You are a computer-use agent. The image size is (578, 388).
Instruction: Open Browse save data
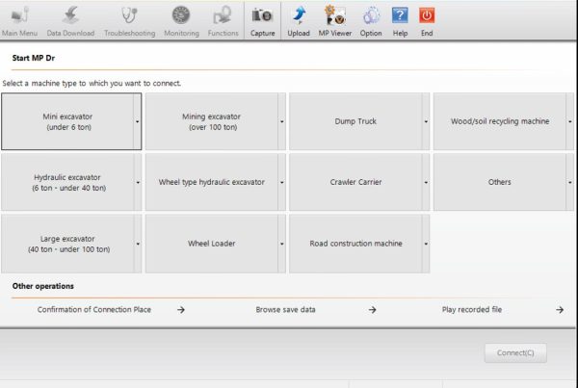point(285,309)
